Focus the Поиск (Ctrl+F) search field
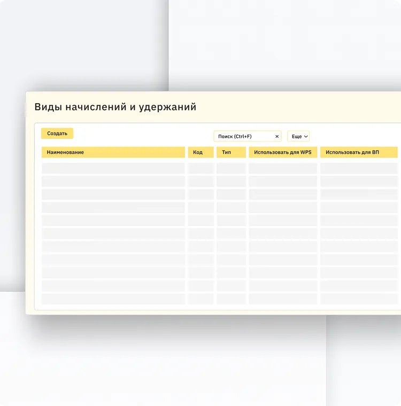This screenshot has height=406, width=401. pos(243,136)
